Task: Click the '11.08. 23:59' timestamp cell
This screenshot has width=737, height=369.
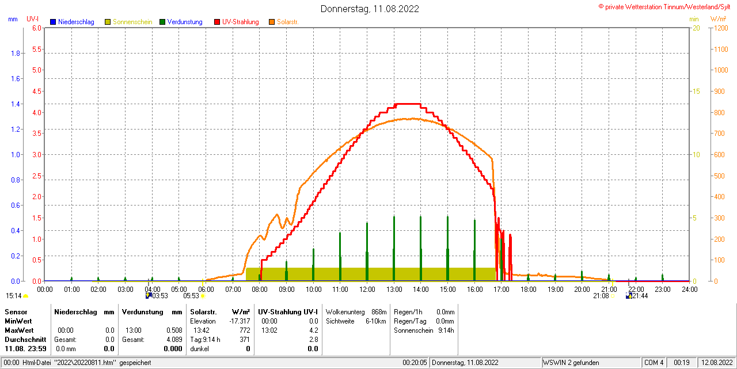Action: coord(25,348)
